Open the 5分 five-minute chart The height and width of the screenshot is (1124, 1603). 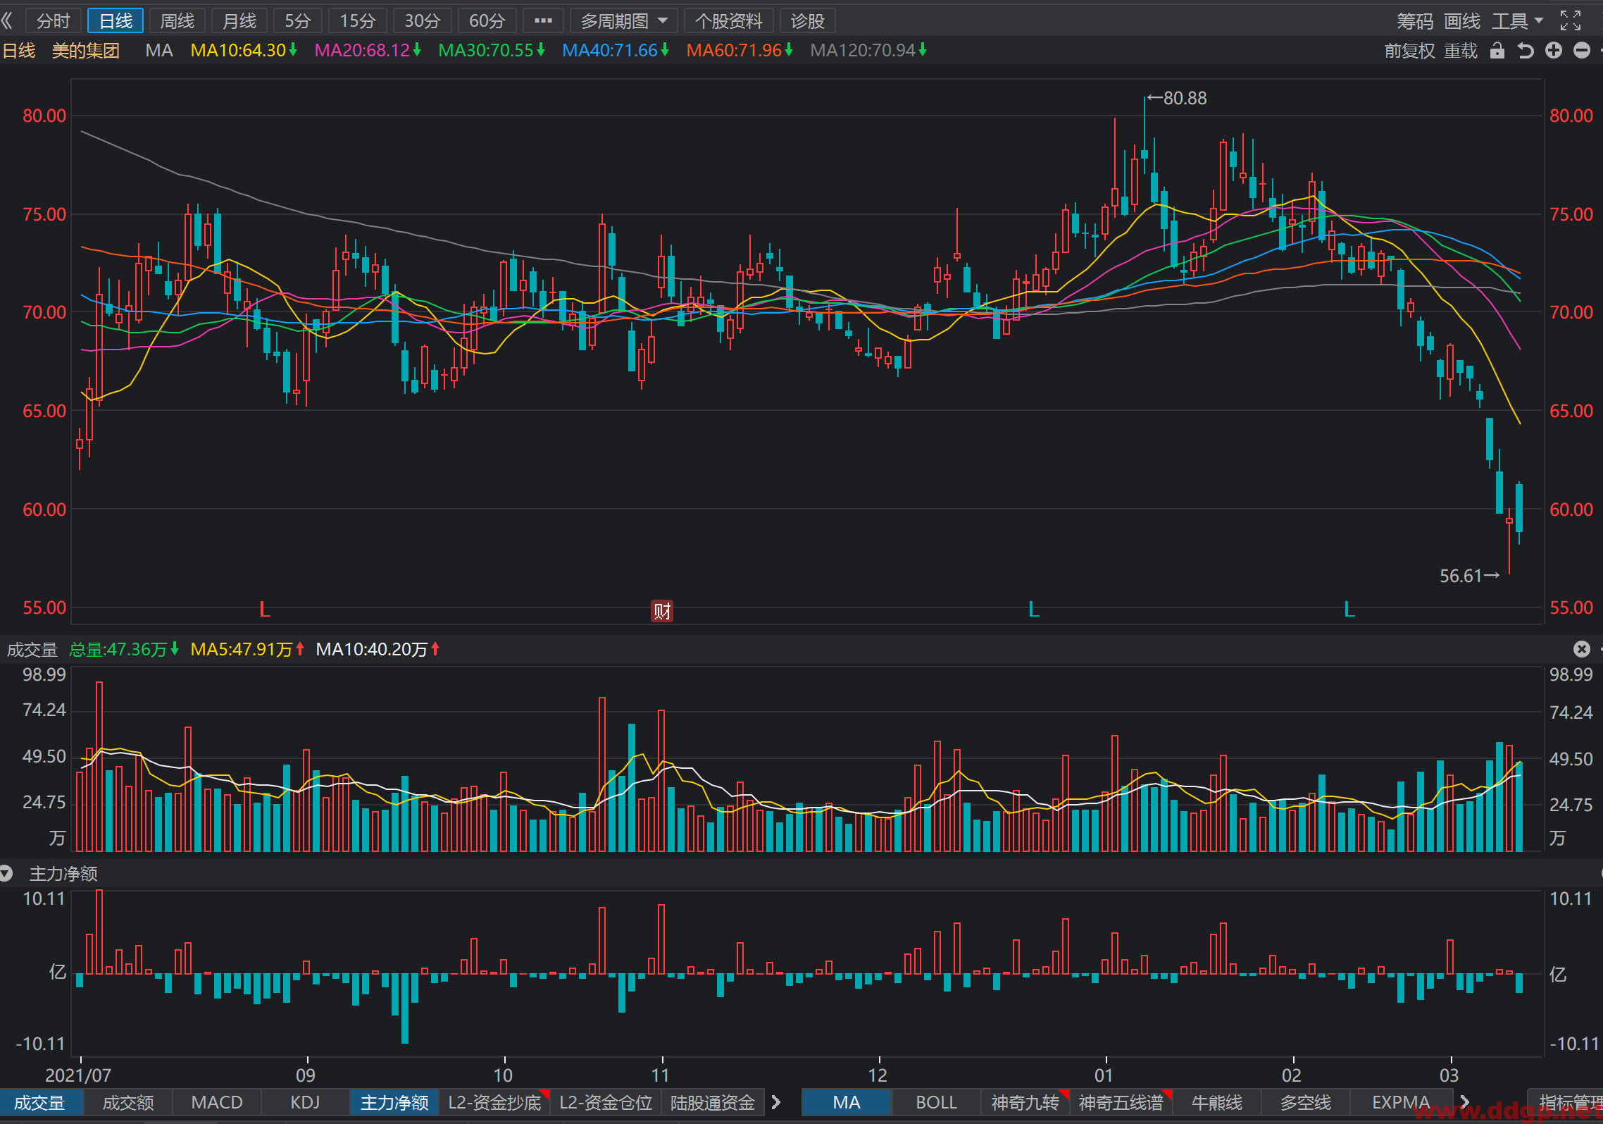(x=298, y=21)
